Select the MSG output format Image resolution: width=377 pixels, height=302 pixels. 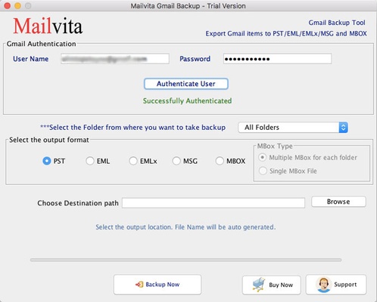coord(176,161)
